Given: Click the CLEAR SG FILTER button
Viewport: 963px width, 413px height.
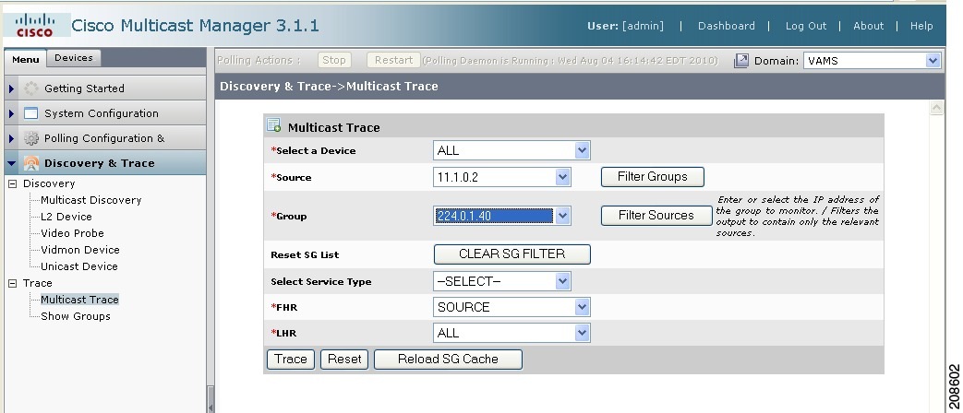Looking at the screenshot, I should click(x=512, y=254).
